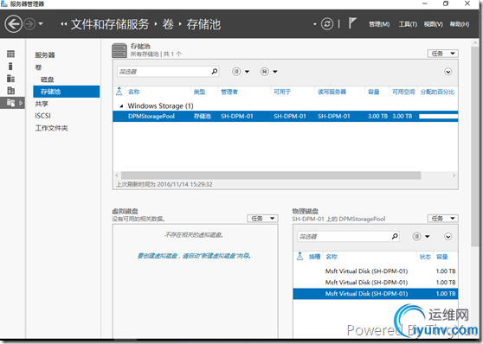Select the all servers sidebar icon
This screenshot has height=344, width=483.
[x=10, y=79]
